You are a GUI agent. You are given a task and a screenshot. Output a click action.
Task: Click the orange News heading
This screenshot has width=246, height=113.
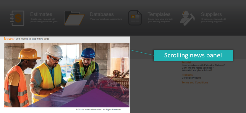tap(9, 39)
